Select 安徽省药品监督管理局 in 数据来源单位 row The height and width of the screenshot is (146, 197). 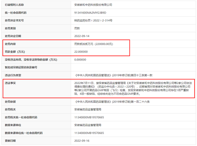(x=88, y=125)
